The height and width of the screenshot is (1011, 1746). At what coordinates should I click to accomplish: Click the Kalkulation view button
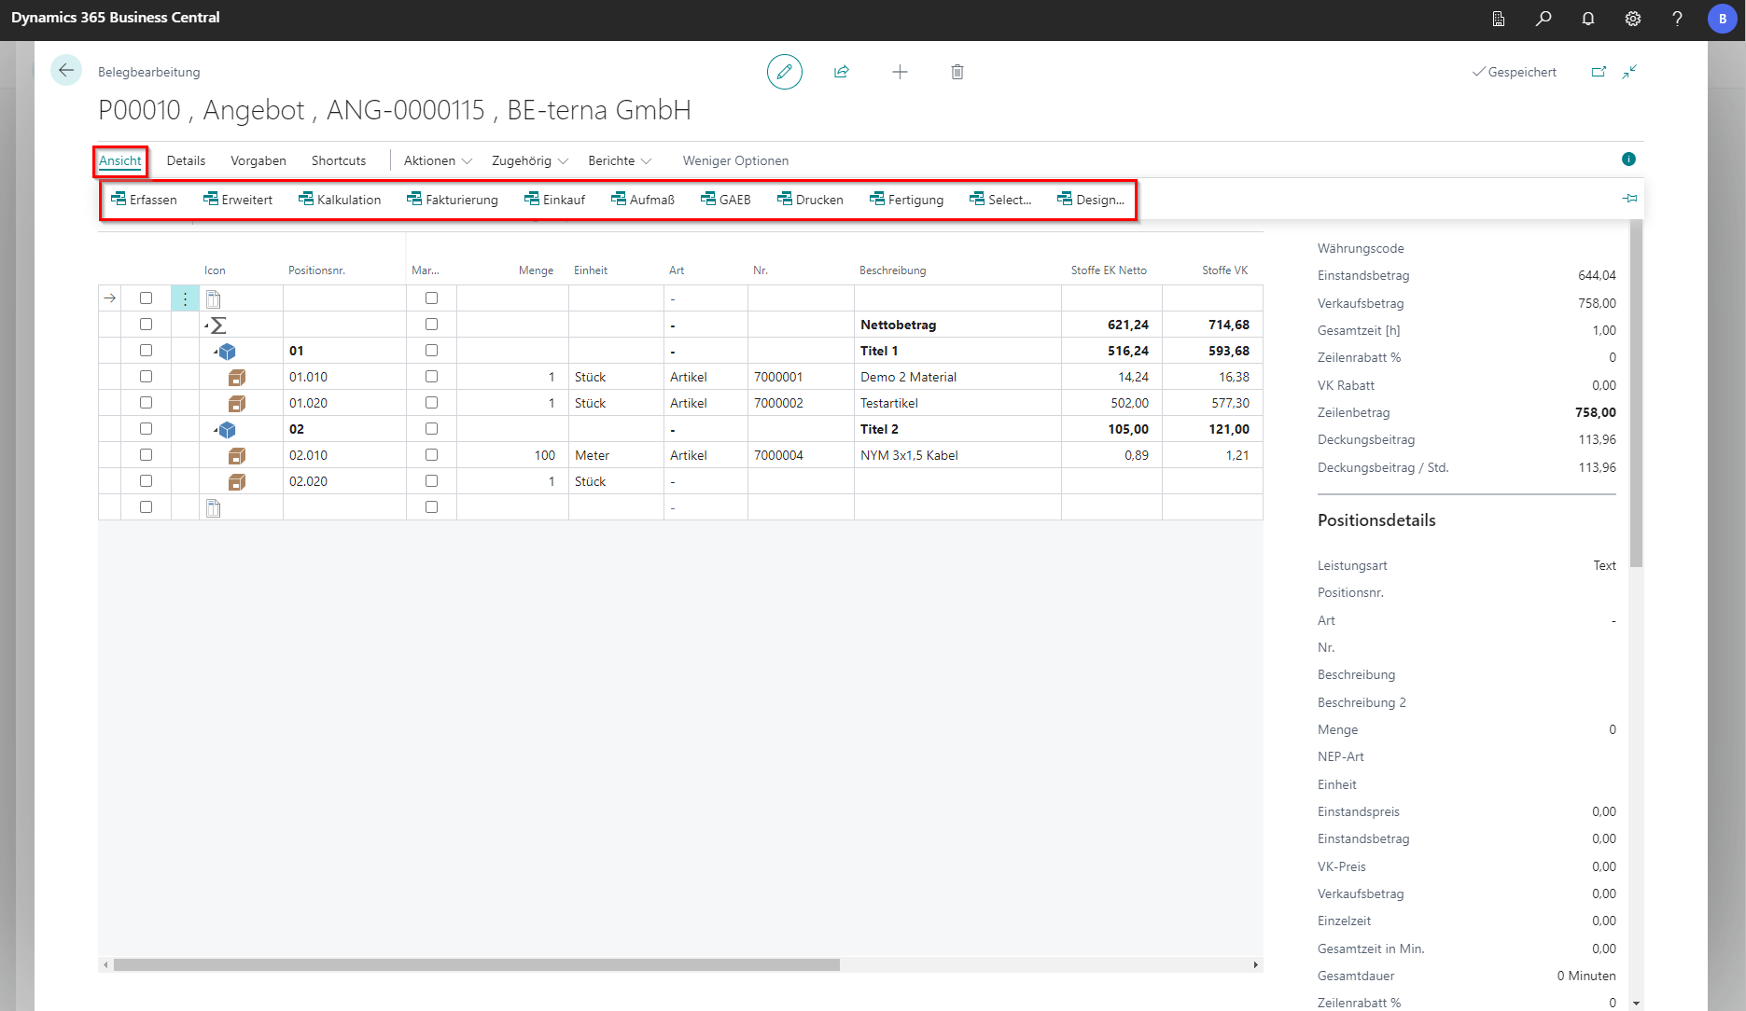click(340, 200)
